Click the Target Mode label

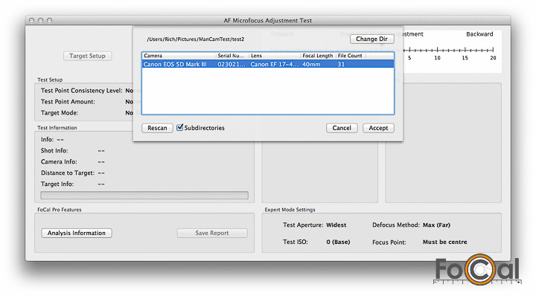[x=60, y=112]
